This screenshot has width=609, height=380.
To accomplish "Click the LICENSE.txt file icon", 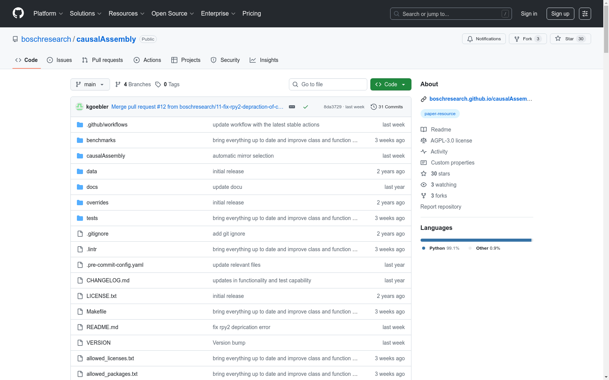I will pos(80,296).
